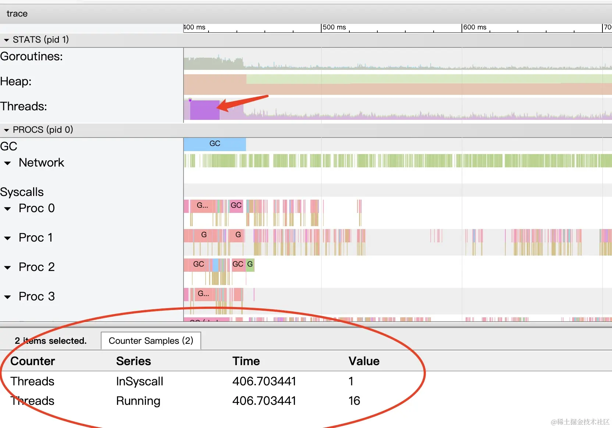Select the blue GC slice in GC row
612x428 pixels.
215,144
